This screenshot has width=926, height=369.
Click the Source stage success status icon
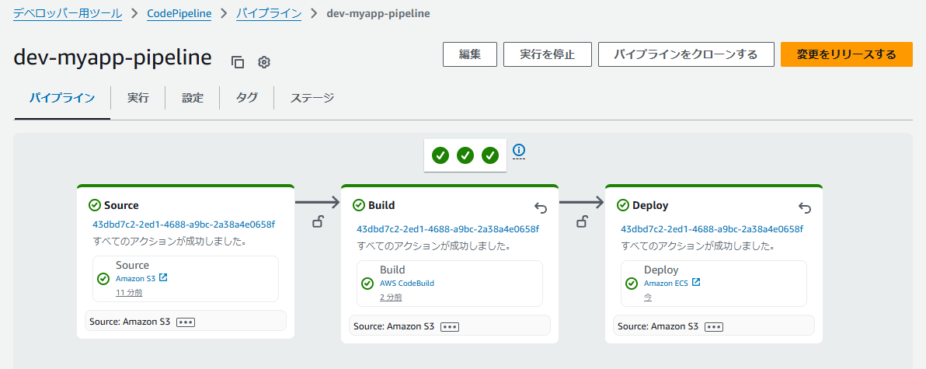coord(95,205)
